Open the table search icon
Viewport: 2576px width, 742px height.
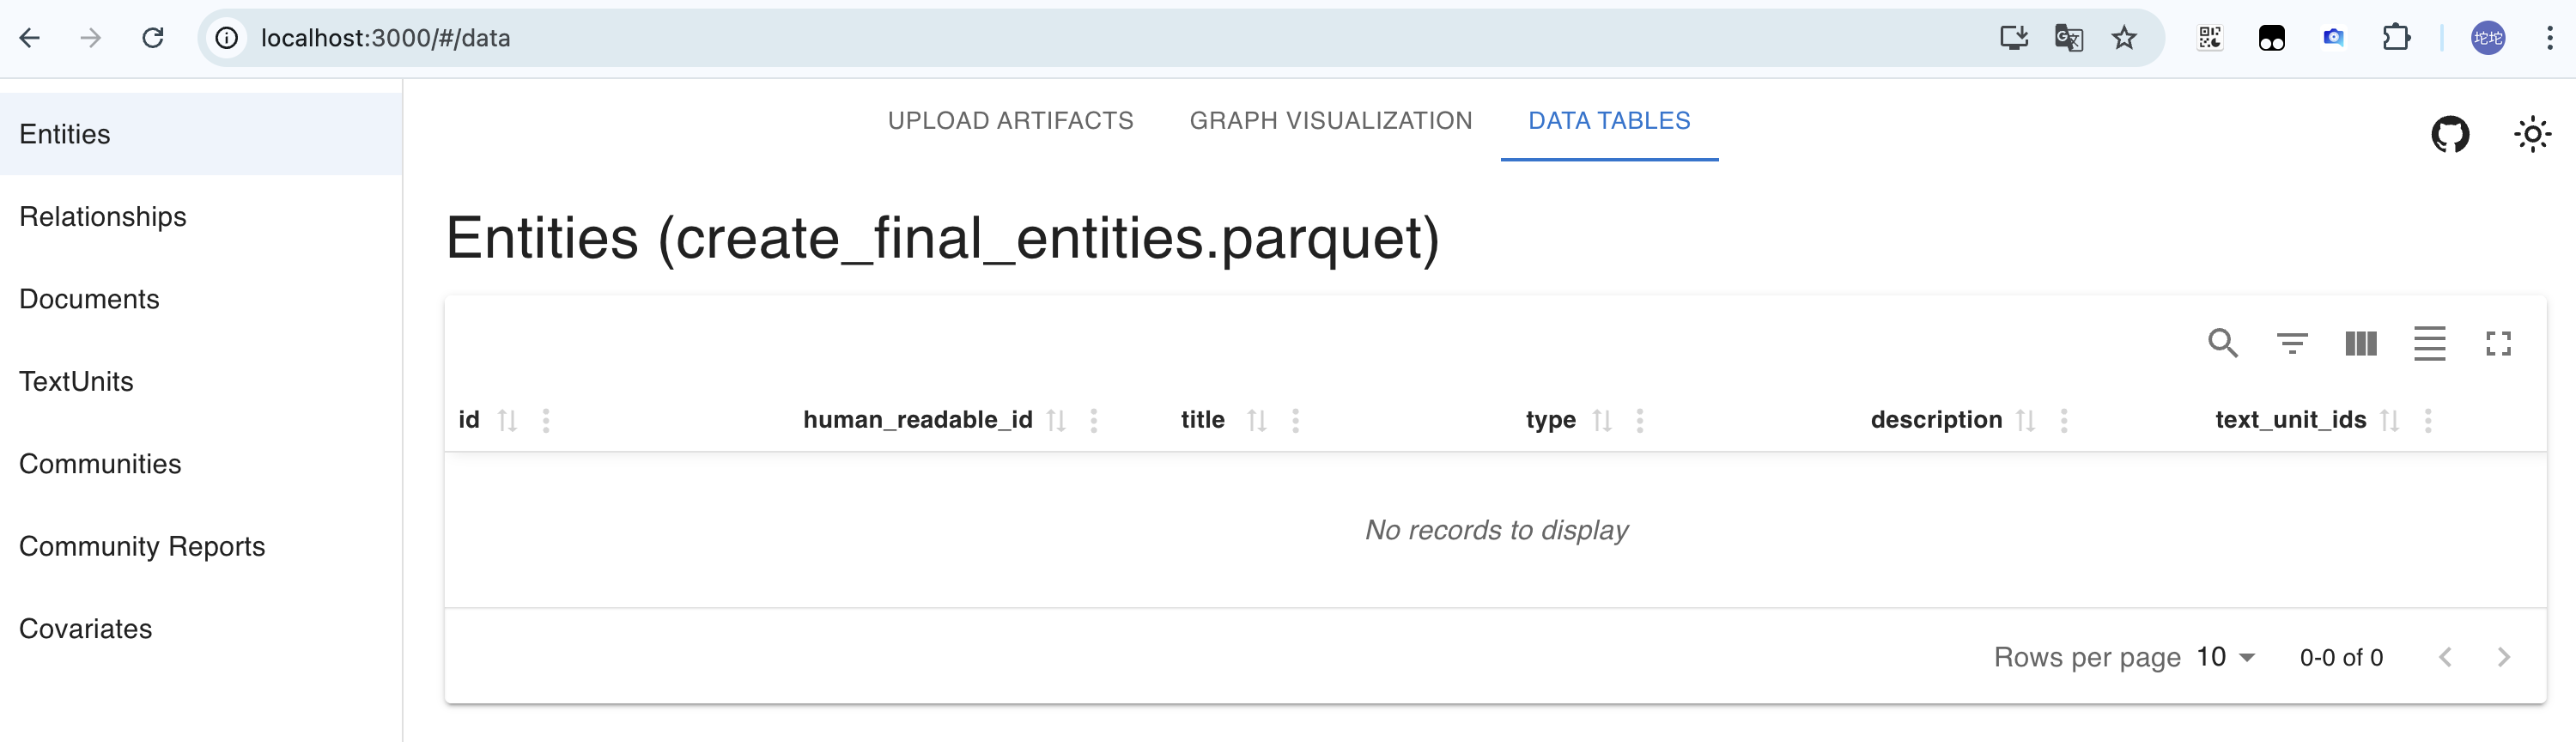click(2222, 343)
